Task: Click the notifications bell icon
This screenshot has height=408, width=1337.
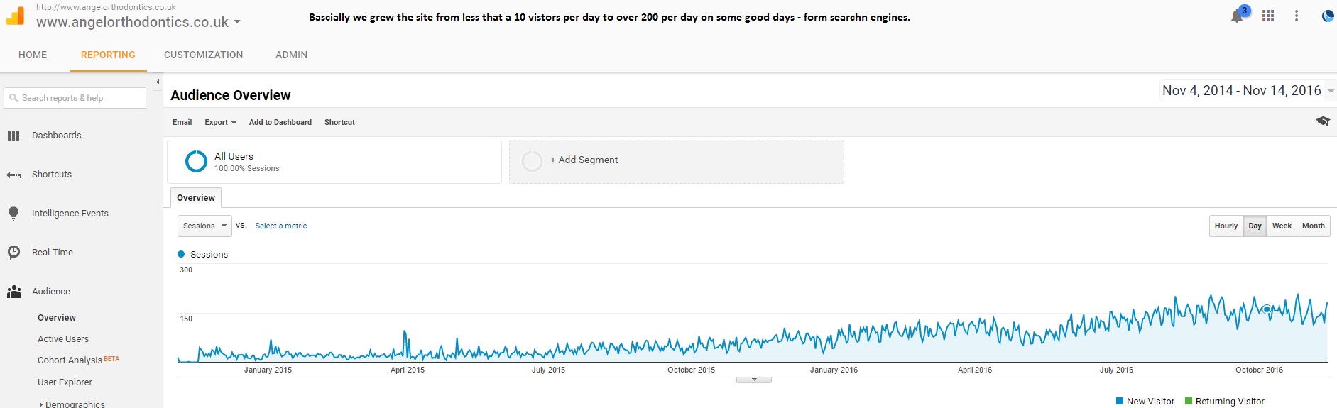Action: (1237, 16)
